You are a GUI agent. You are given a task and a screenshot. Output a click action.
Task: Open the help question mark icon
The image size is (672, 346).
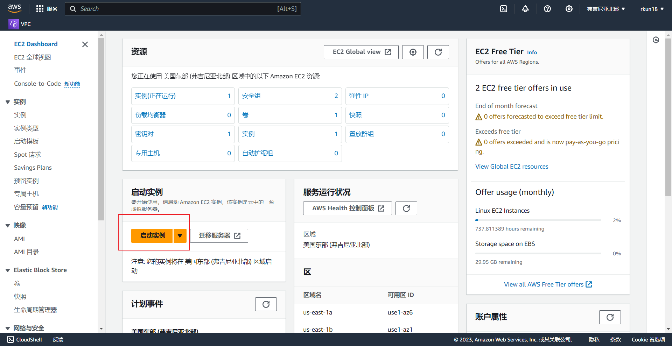pyautogui.click(x=547, y=9)
